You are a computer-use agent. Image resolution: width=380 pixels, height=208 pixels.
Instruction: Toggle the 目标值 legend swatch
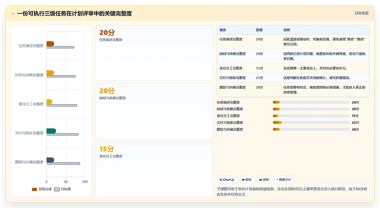click(57, 189)
